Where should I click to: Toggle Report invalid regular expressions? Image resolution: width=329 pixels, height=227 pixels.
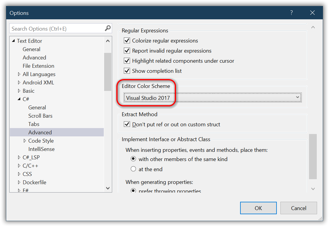tap(127, 51)
